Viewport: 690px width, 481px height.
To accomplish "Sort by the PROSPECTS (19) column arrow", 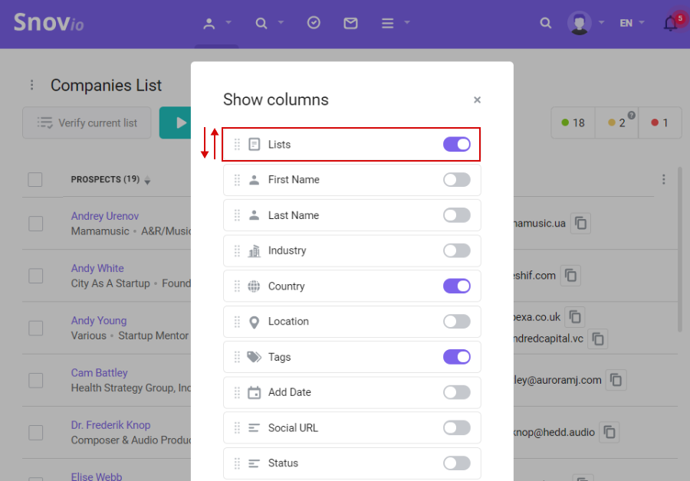I will (147, 180).
